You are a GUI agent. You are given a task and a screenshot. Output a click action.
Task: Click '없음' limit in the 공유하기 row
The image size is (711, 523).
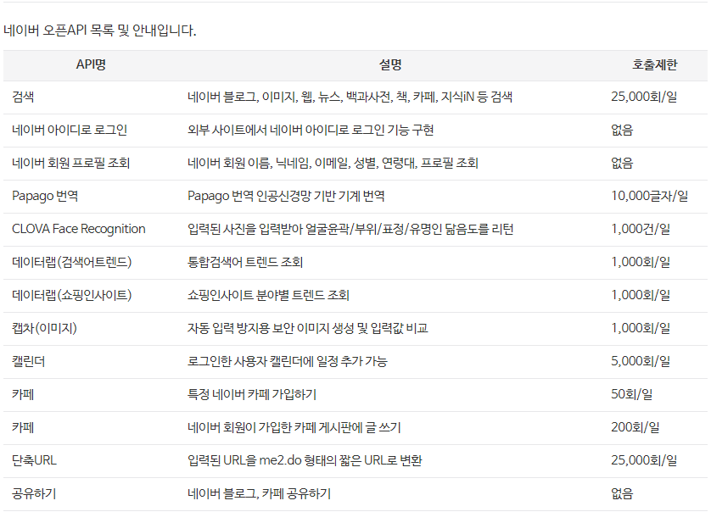(622, 494)
